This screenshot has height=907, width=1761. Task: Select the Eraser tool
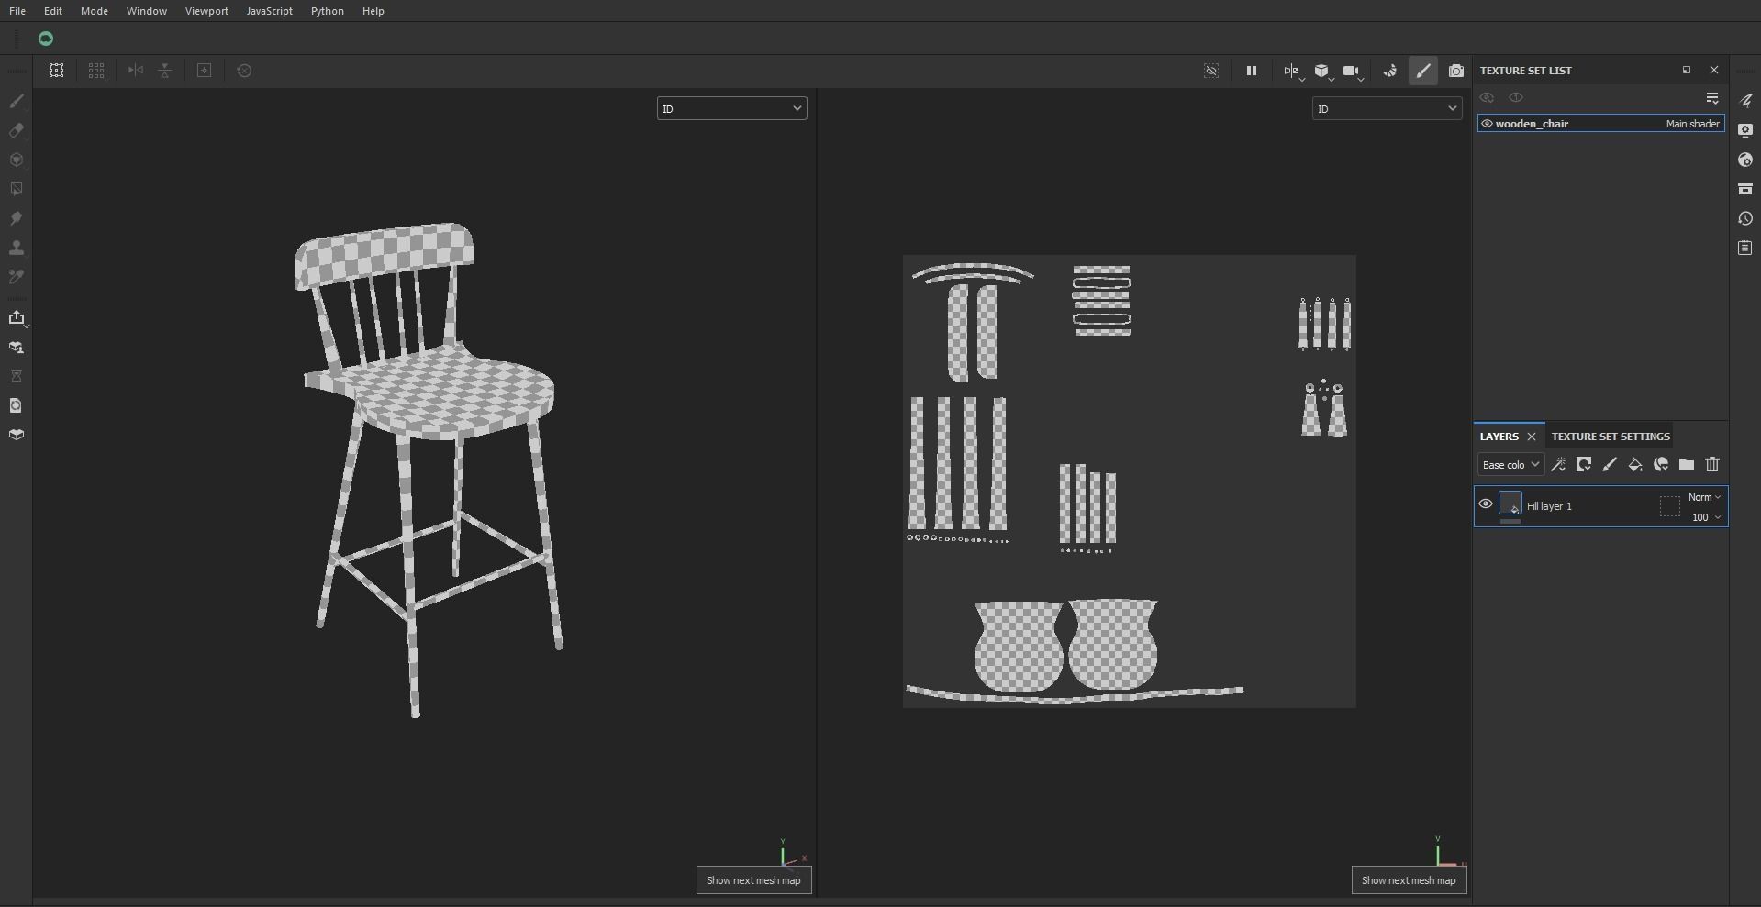[x=17, y=130]
